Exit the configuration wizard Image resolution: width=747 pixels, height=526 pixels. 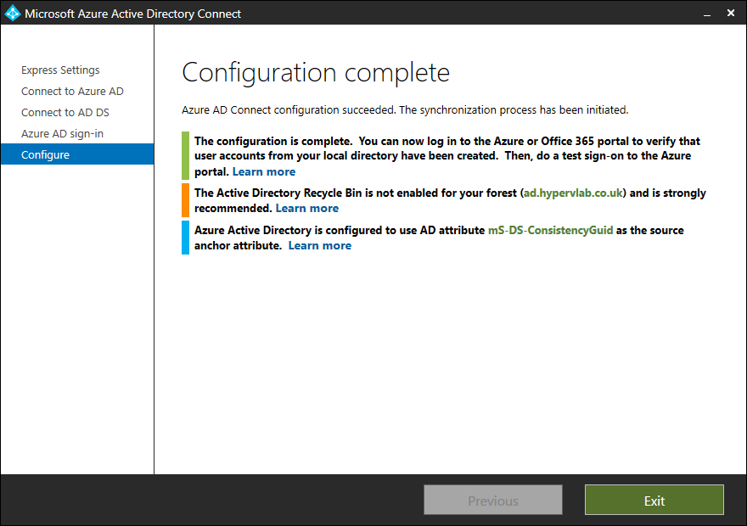pos(654,500)
